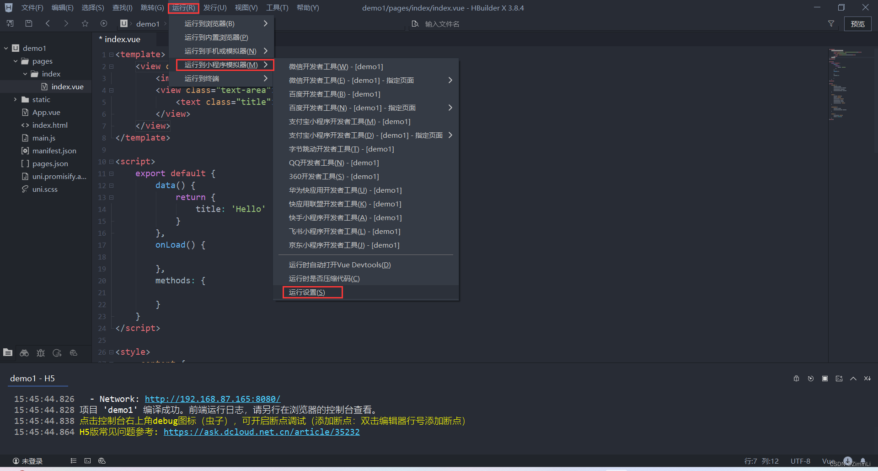This screenshot has height=471, width=878.
Task: Expand 运行到终端 submenu
Action: (x=221, y=78)
